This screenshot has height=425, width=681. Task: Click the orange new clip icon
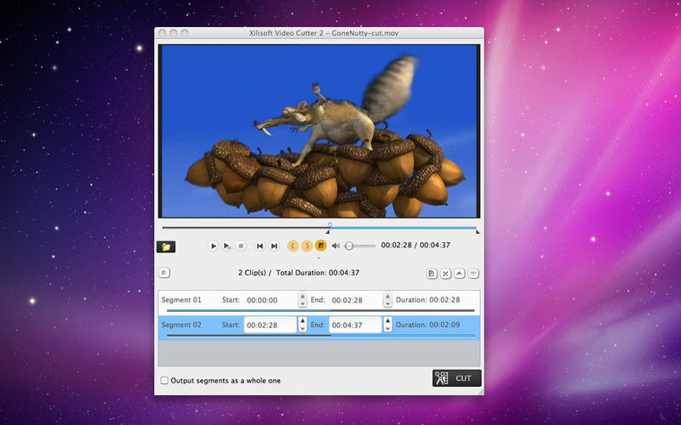coord(321,246)
